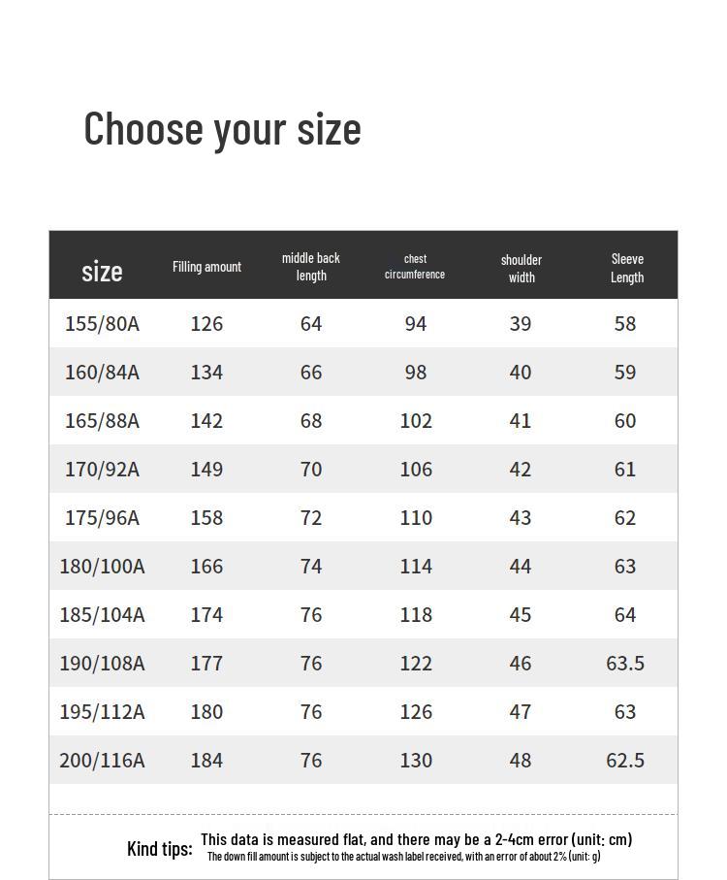Viewport: 727px width, 880px height.
Task: Select the "shoulder width" column header
Action: (522, 268)
